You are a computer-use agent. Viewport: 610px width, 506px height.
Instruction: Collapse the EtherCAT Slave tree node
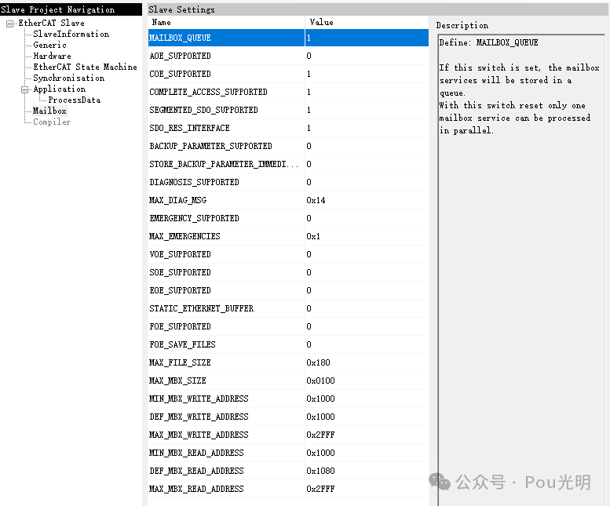pos(9,24)
